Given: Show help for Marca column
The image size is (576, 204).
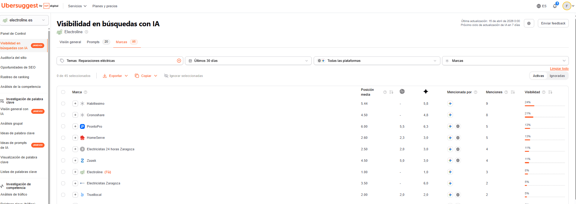Looking at the screenshot, I should point(85,92).
